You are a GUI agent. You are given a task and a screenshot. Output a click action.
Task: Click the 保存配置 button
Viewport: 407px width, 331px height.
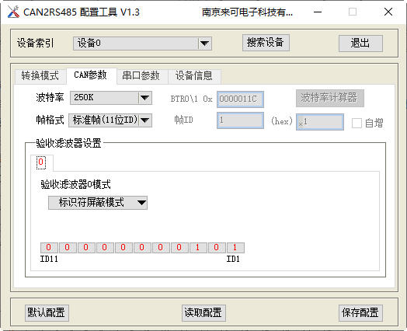coord(360,313)
